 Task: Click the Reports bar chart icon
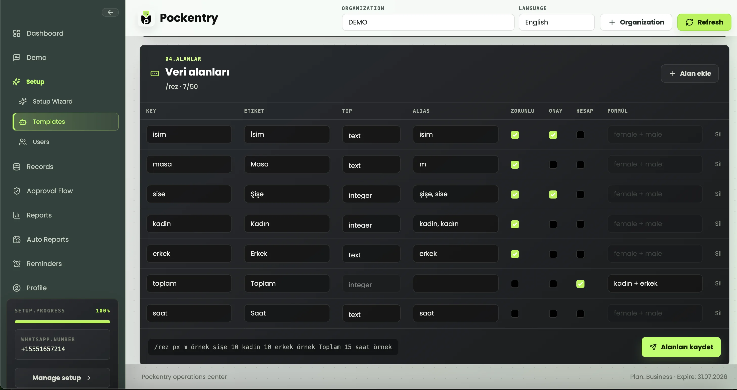(17, 215)
